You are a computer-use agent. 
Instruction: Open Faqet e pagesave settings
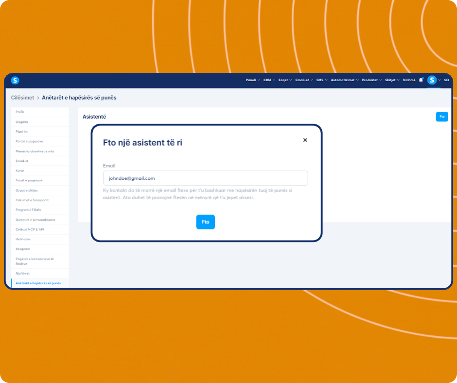40,180
